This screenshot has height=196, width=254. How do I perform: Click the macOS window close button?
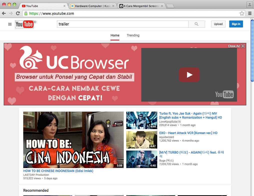pyautogui.click(x=4, y=4)
